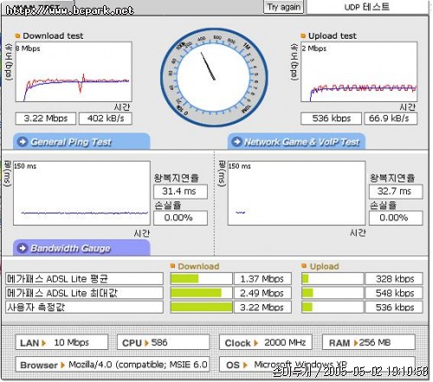433x382 pixels.
Task: Click the 31.4 ms round-trip delay field
Action: coord(180,191)
